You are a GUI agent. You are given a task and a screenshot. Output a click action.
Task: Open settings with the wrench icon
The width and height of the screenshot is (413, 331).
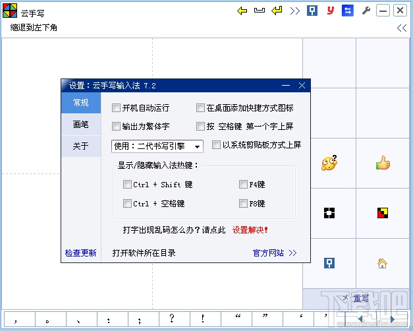click(x=366, y=11)
